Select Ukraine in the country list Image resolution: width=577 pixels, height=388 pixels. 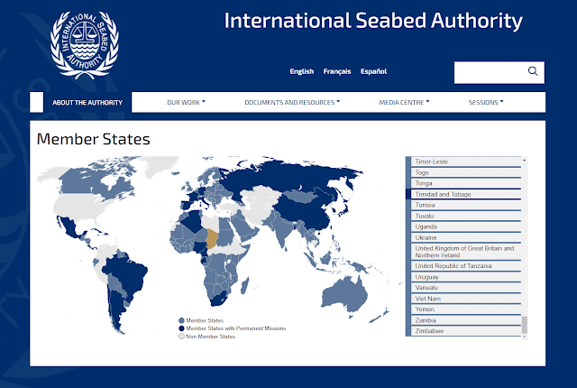coord(466,237)
